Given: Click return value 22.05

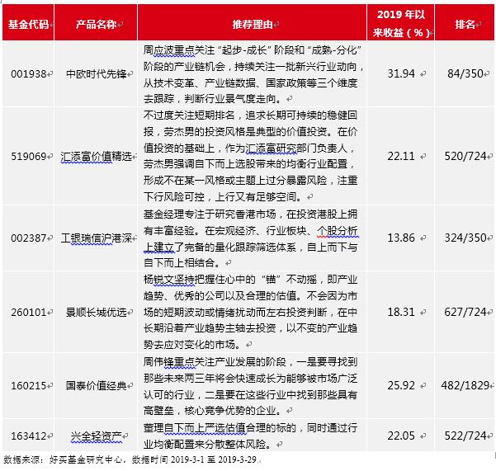Looking at the screenshot, I should (x=401, y=436).
